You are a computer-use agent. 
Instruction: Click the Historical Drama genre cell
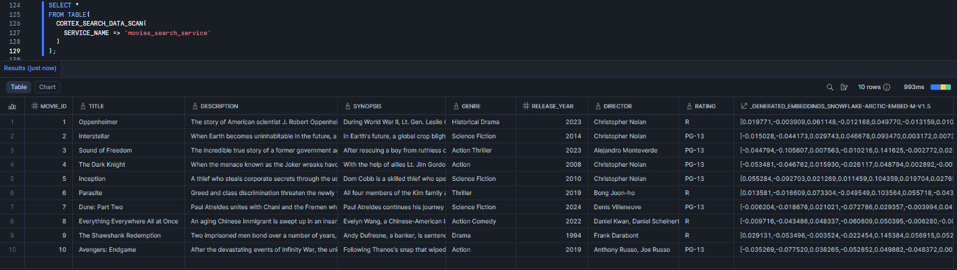click(481, 122)
